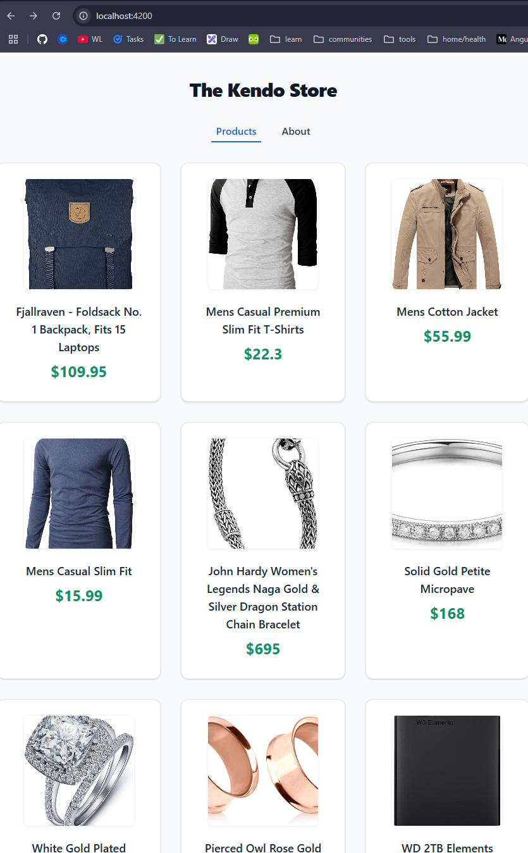Image resolution: width=528 pixels, height=853 pixels.
Task: Click the Duolingo icon on the bookmarks bar
Action: (x=253, y=39)
